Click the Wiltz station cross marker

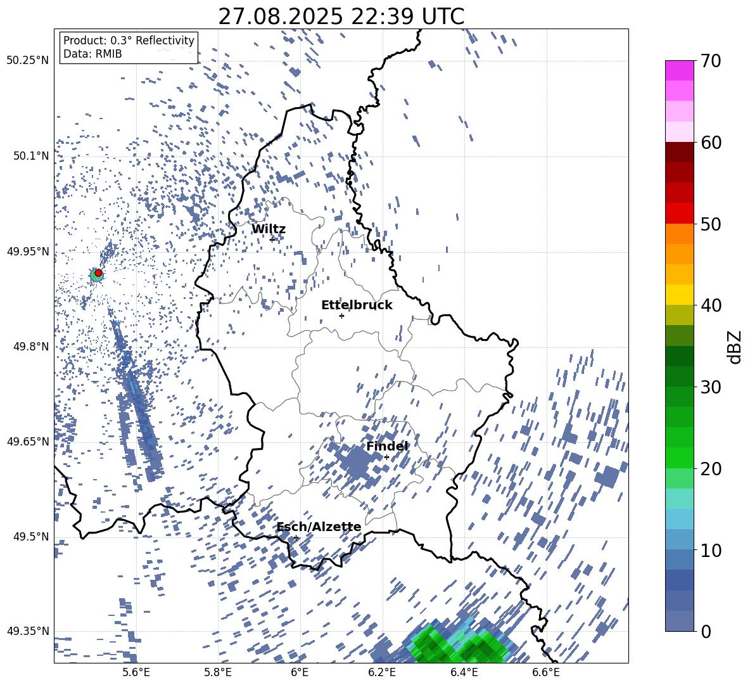(272, 239)
